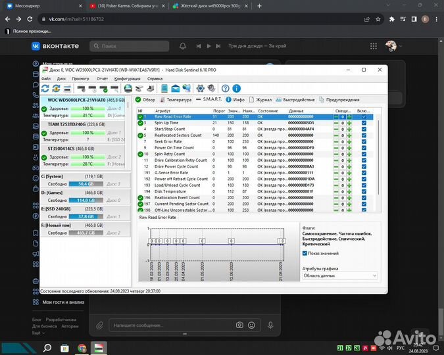The height and width of the screenshot is (355, 444).
Task: Open Windows search on the taskbar
Action: [x=47, y=348]
